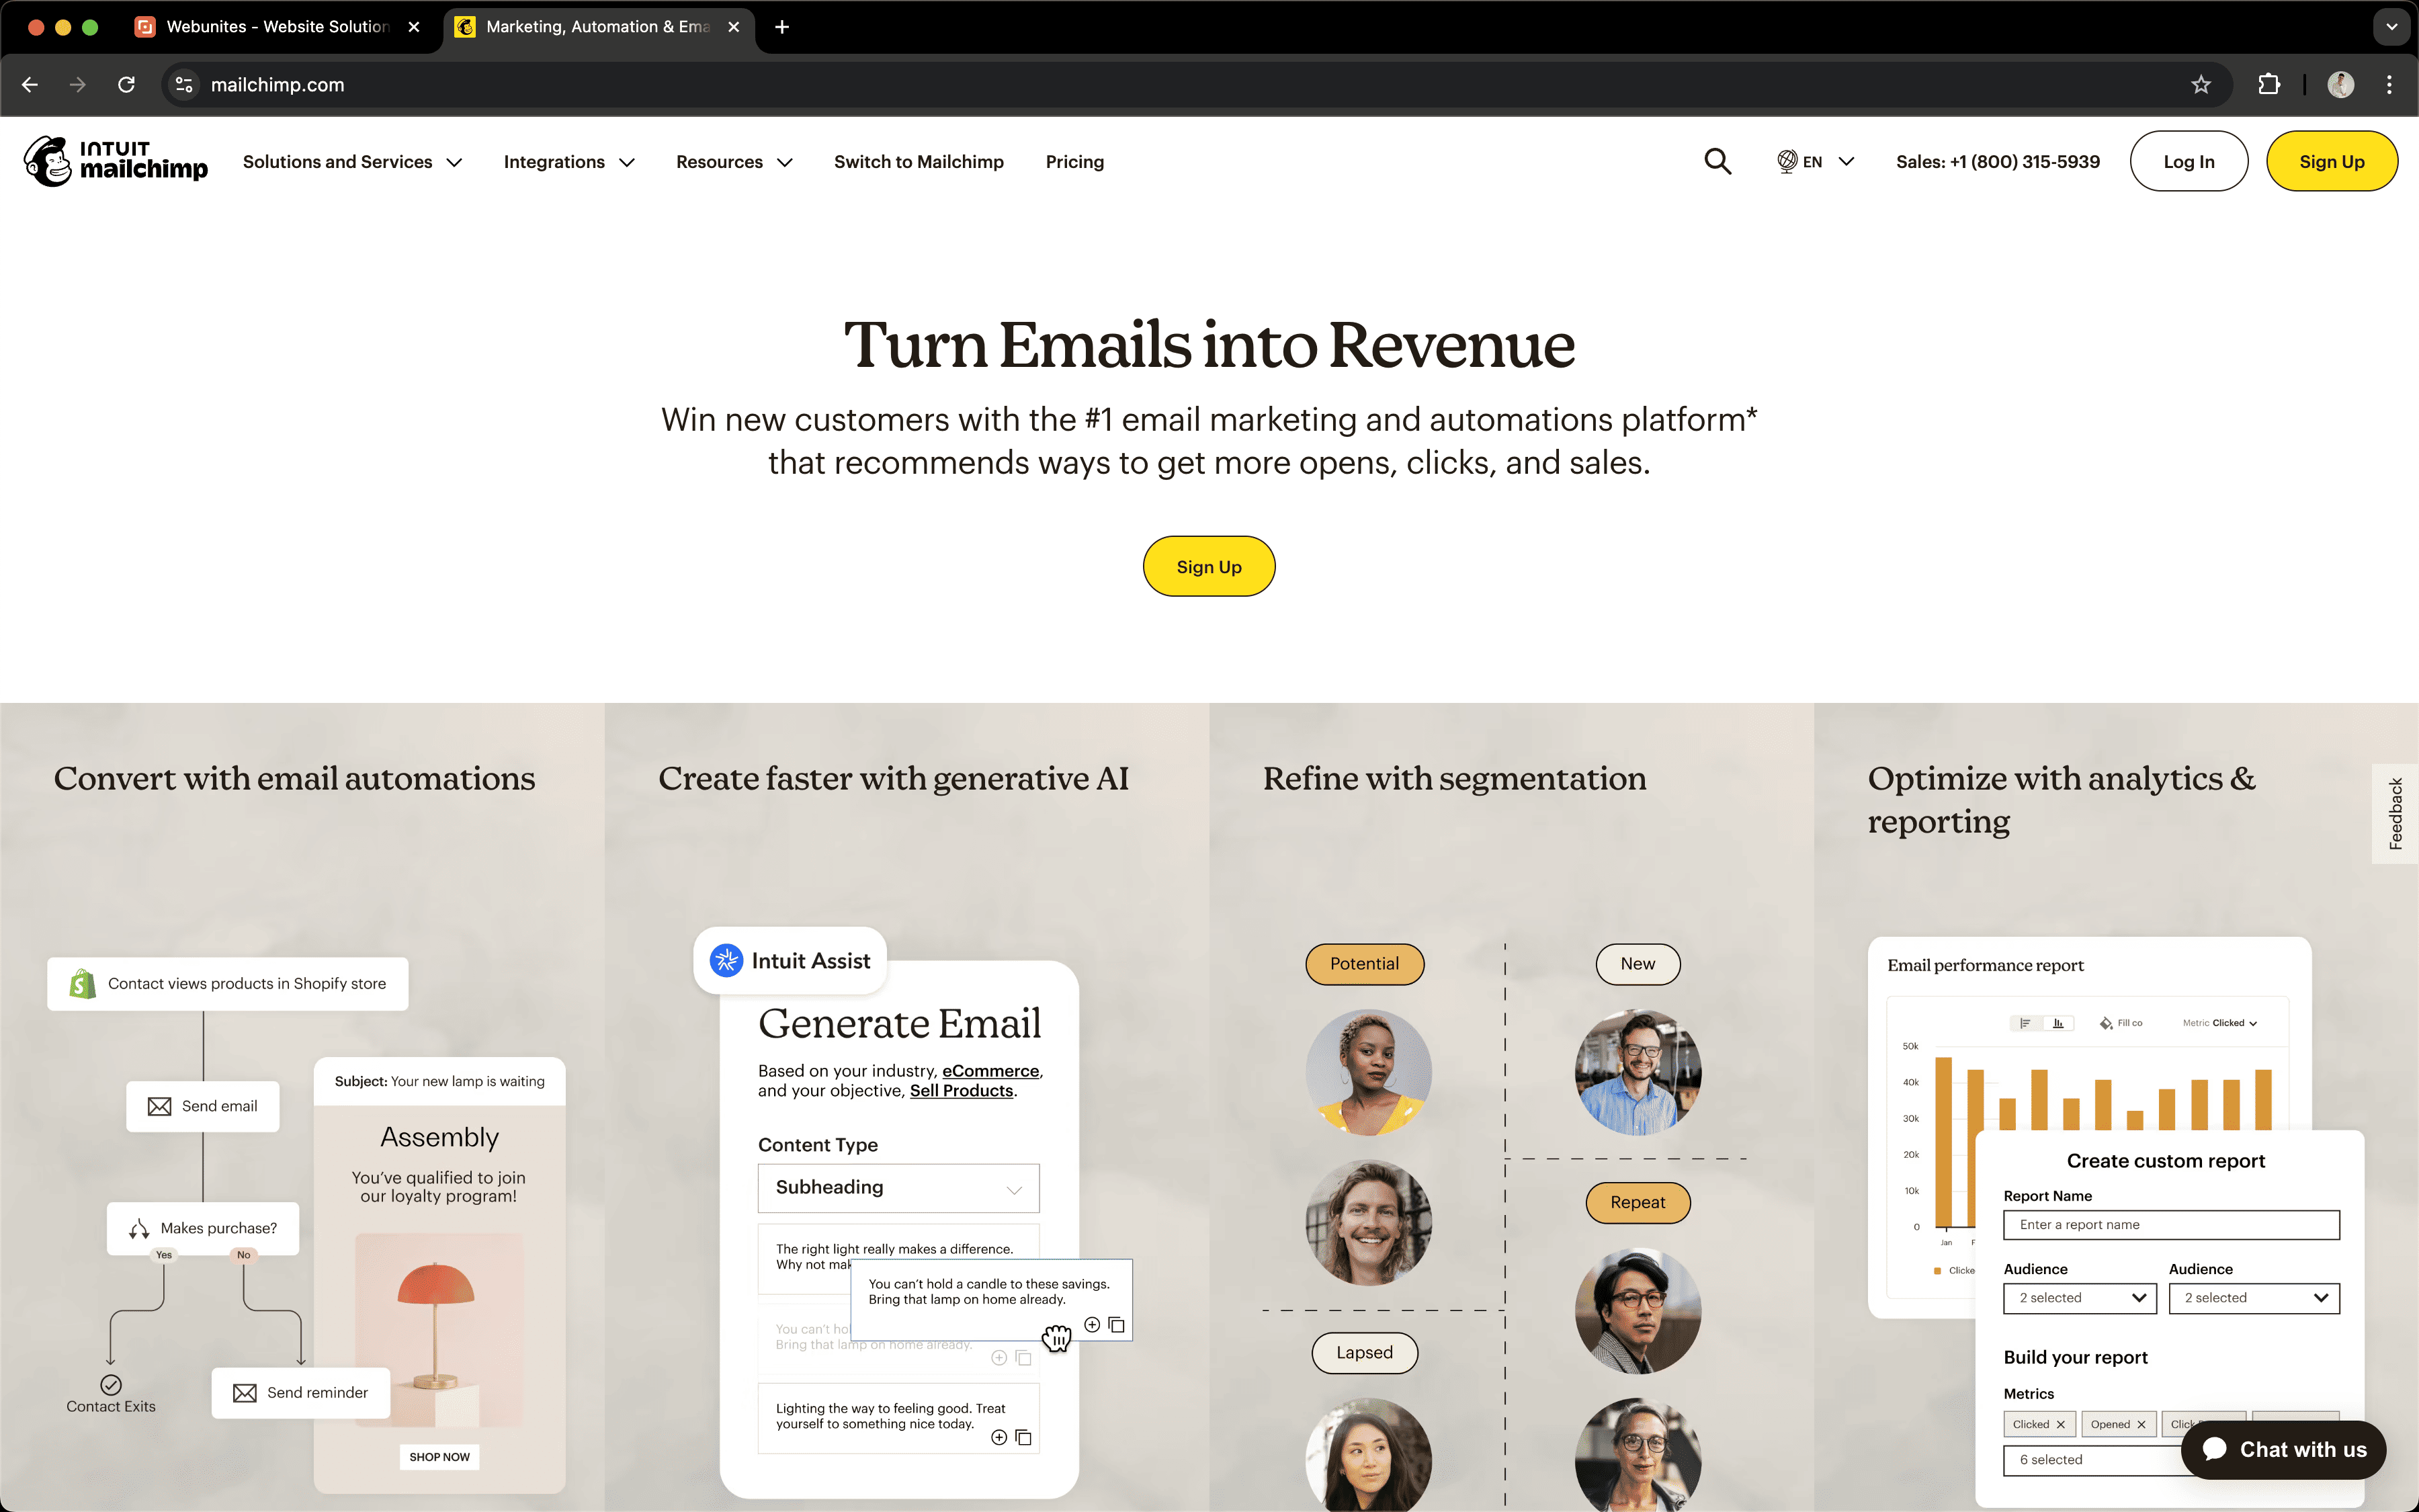Click the Report Name input field
This screenshot has height=1512, width=2419.
coord(2172,1224)
